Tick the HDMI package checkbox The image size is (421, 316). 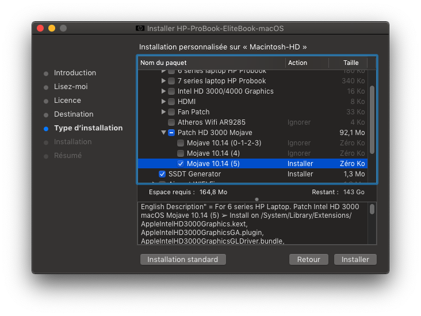tap(171, 102)
